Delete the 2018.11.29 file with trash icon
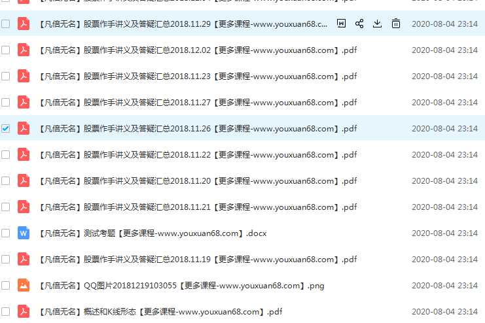Image resolution: width=485 pixels, height=323 pixels. [396, 24]
